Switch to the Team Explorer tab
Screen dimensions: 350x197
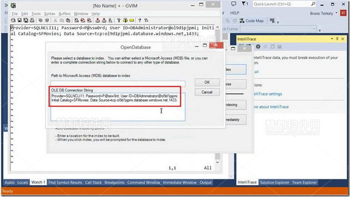click(x=304, y=182)
